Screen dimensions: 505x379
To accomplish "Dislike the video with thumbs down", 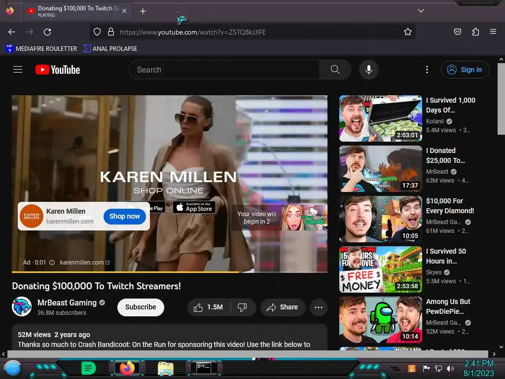I will 243,307.
